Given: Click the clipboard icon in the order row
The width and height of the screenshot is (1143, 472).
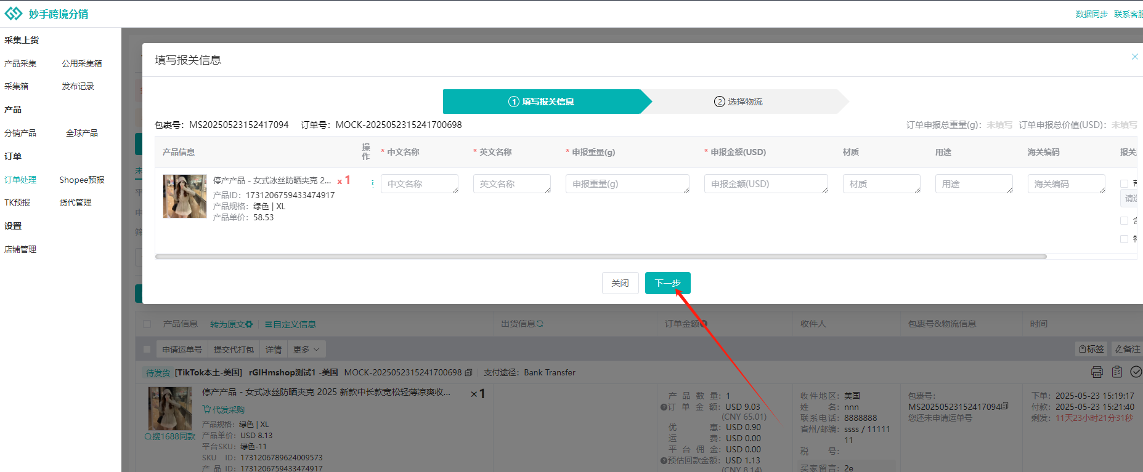Looking at the screenshot, I should tap(1117, 372).
